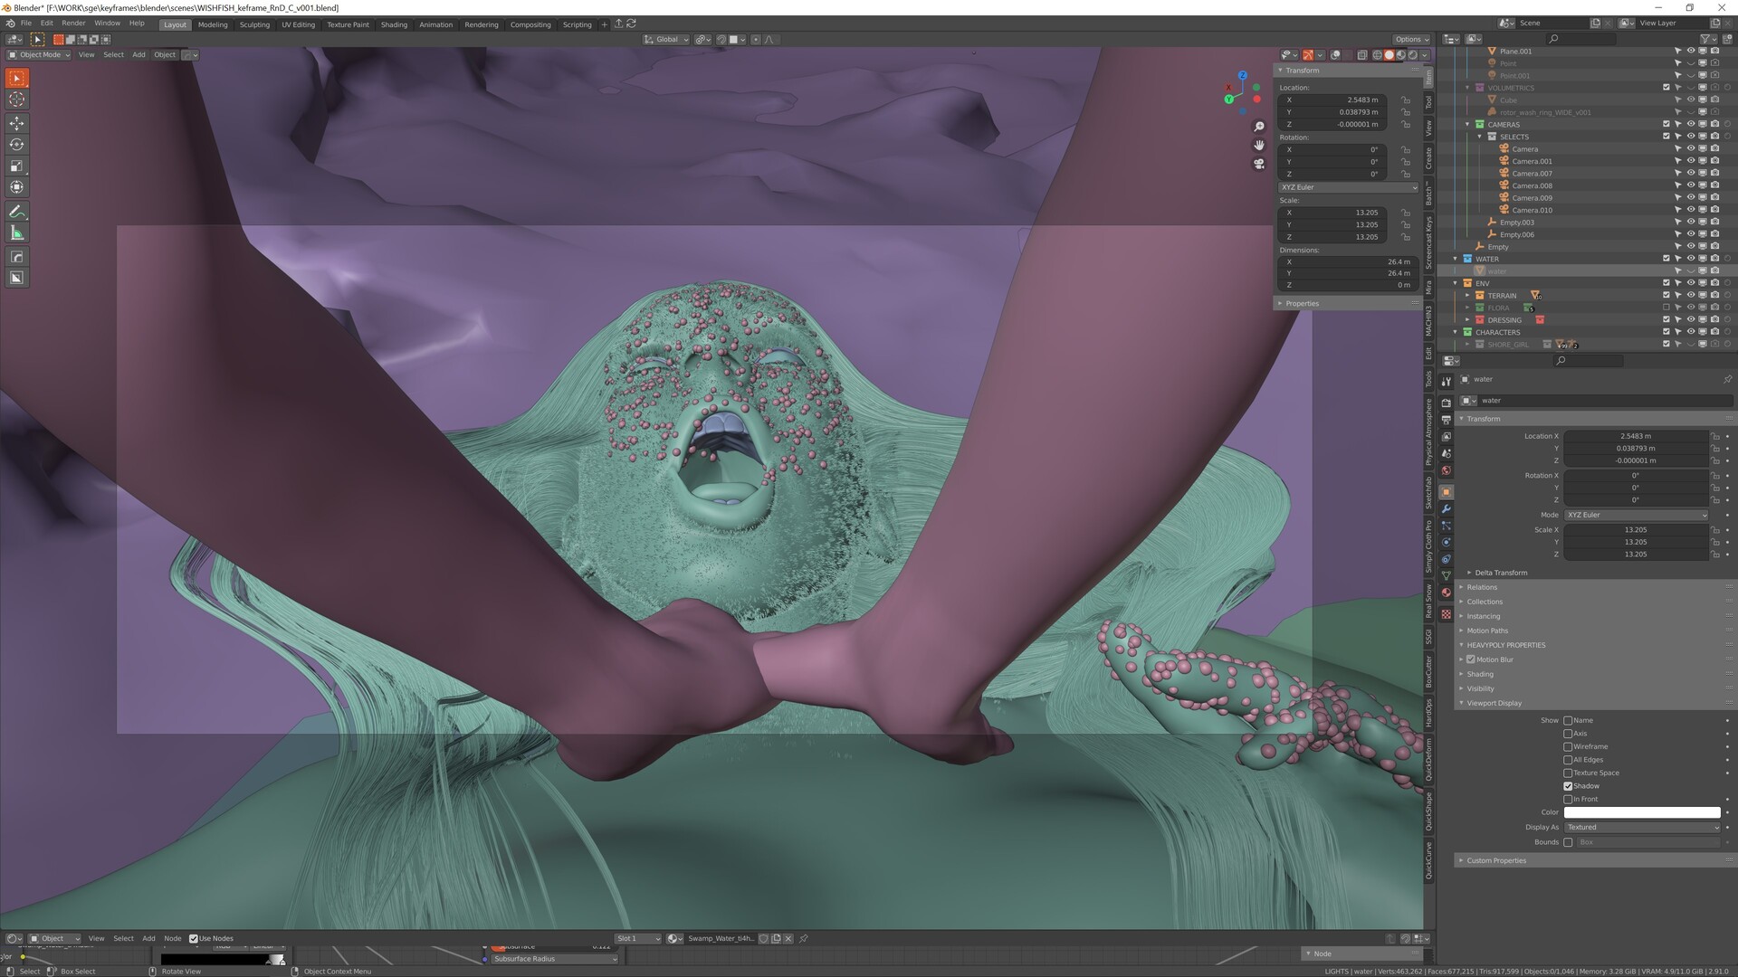The height and width of the screenshot is (977, 1738).
Task: Expand the Relations panel
Action: coord(1482,587)
